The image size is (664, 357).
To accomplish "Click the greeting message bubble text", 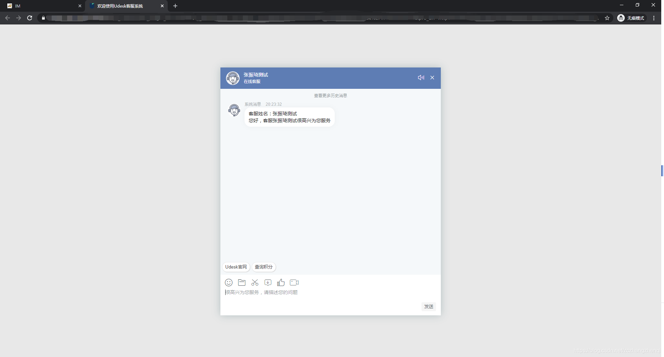I will point(289,117).
